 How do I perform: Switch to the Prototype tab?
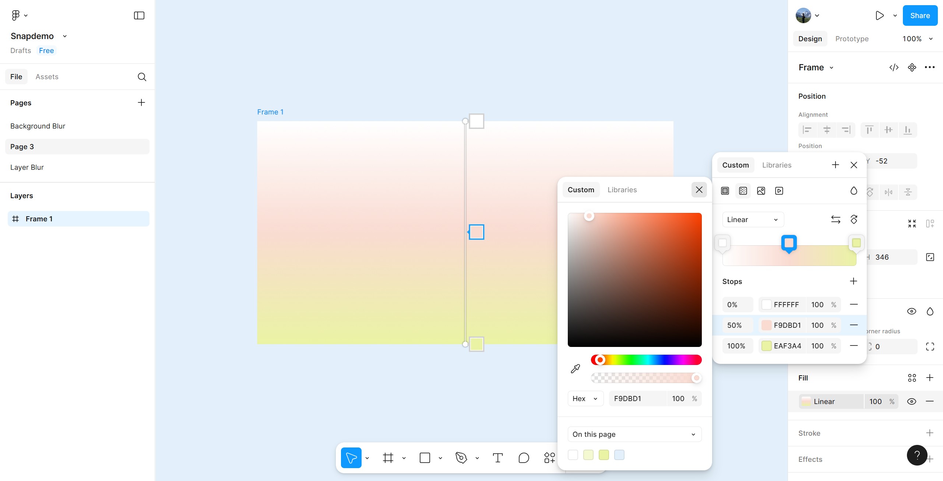pyautogui.click(x=852, y=39)
